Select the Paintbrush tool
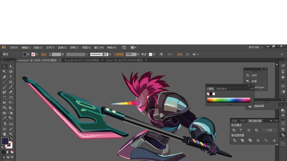287x161 pixels. coord(4,87)
